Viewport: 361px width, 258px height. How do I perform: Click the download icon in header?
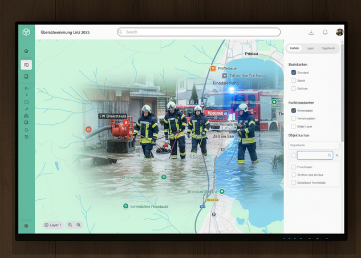(311, 33)
